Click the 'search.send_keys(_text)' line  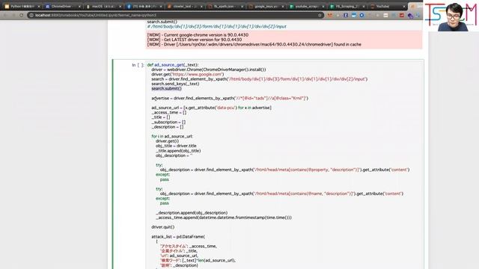(175, 84)
